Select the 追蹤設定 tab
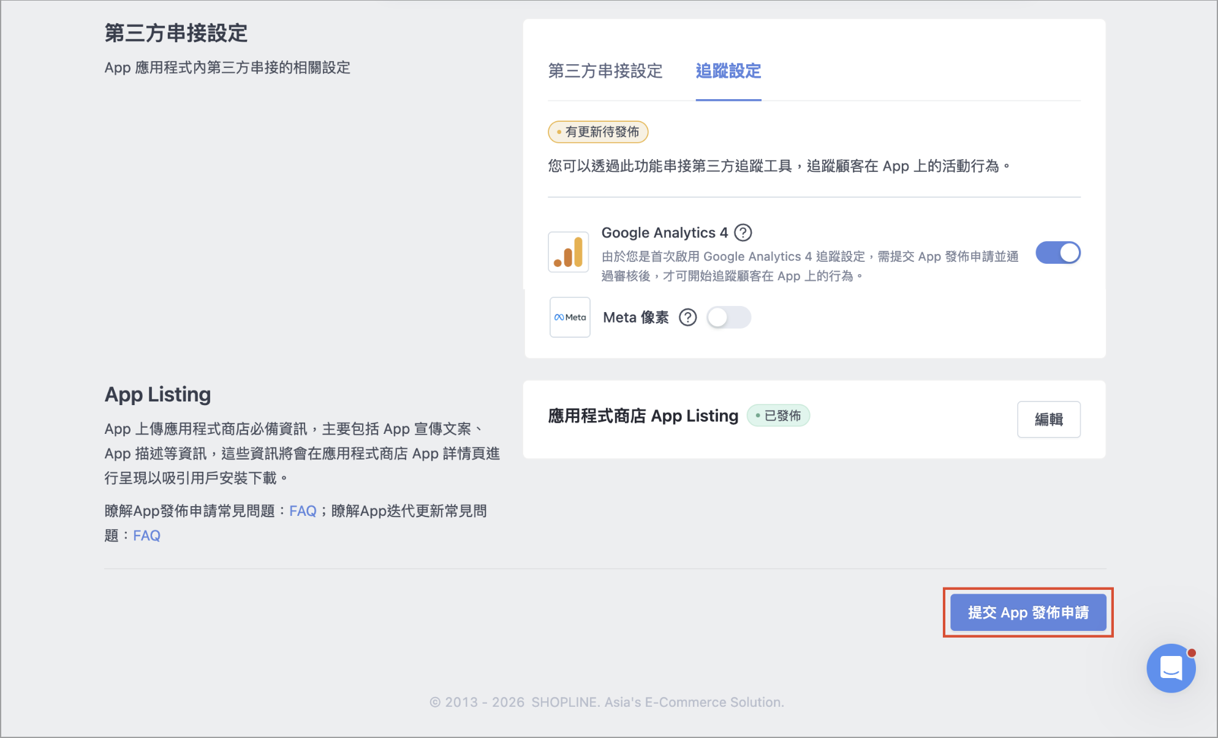Viewport: 1218px width, 738px height. pos(728,71)
